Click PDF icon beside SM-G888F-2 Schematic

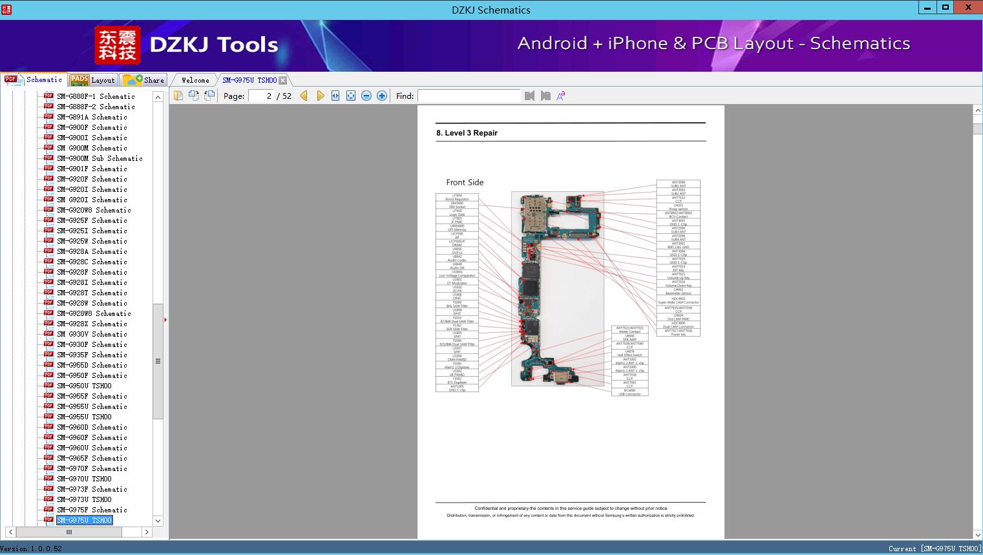(48, 106)
